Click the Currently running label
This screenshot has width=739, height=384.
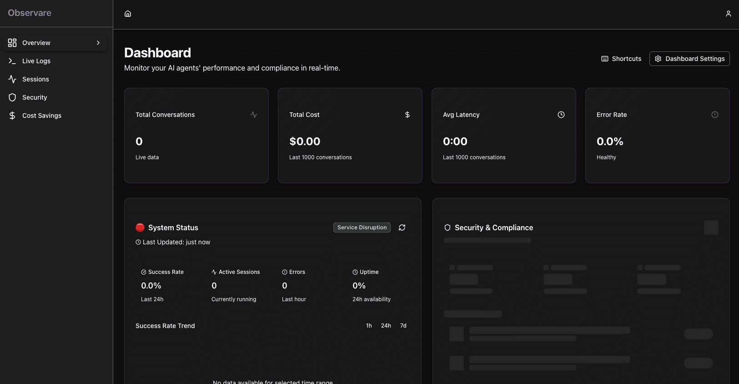point(234,299)
